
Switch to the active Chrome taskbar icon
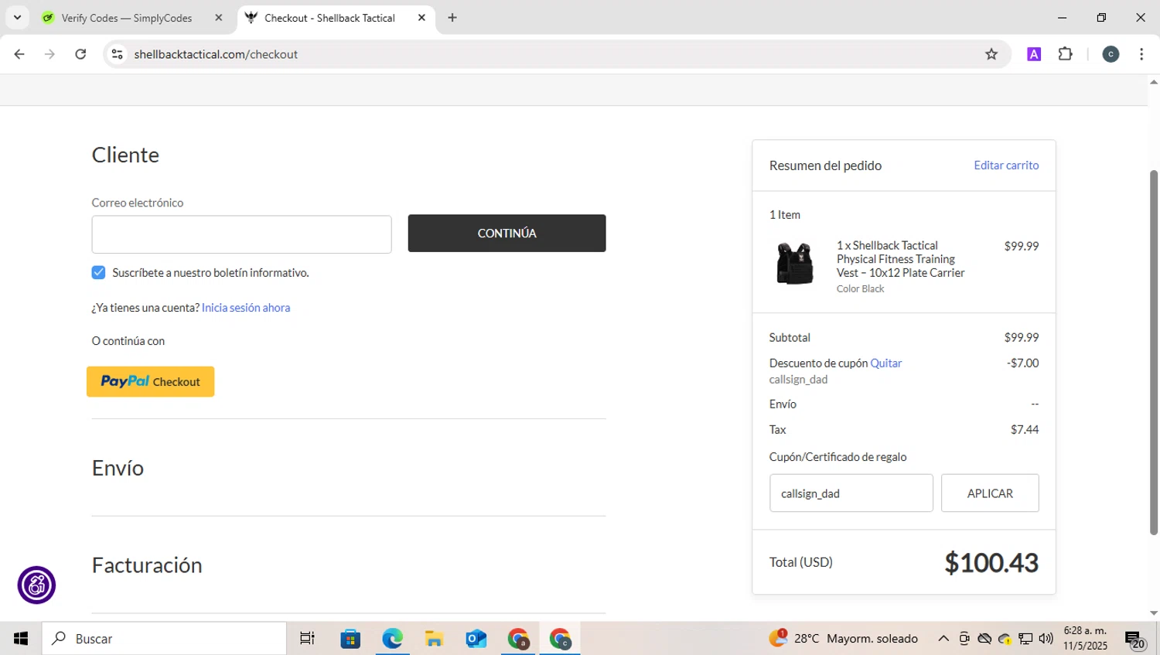pyautogui.click(x=560, y=639)
